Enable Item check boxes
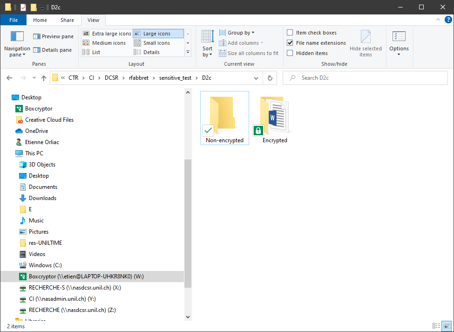Image resolution: width=454 pixels, height=332 pixels. click(x=290, y=33)
